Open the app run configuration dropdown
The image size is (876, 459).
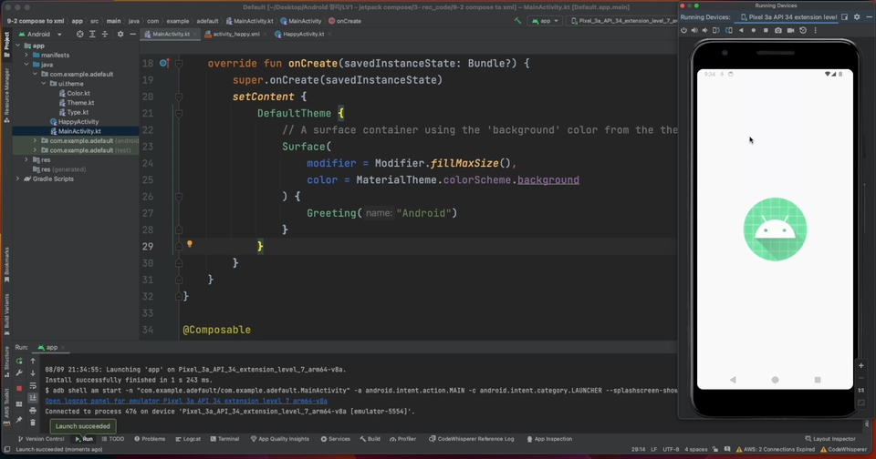[x=546, y=21]
